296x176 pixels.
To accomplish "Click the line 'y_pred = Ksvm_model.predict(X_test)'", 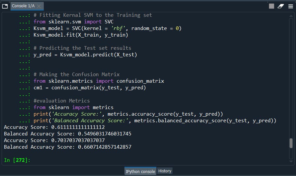I will (x=85, y=55).
